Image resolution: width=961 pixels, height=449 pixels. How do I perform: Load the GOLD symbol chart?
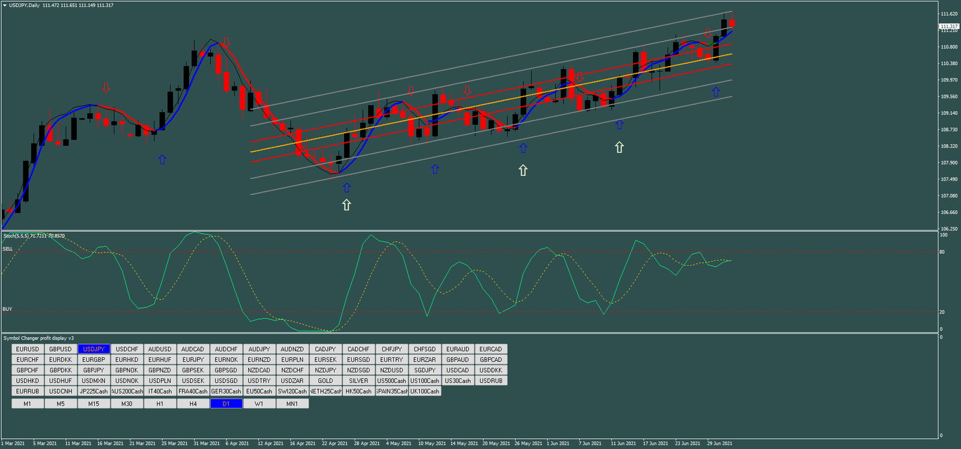[326, 381]
